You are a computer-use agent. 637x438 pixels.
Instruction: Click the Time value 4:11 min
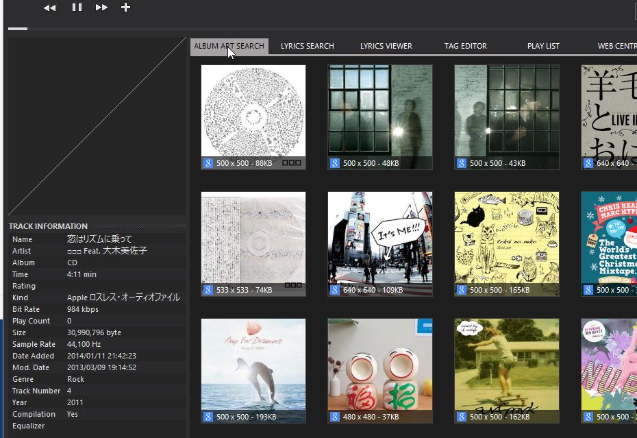[82, 274]
